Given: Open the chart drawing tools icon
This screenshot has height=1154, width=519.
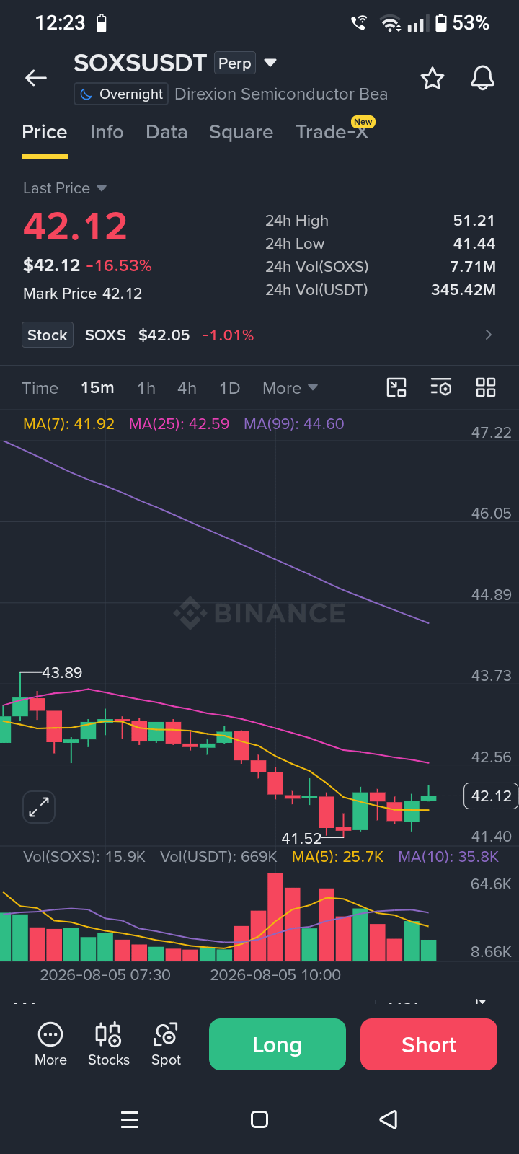Looking at the screenshot, I should click(x=396, y=387).
